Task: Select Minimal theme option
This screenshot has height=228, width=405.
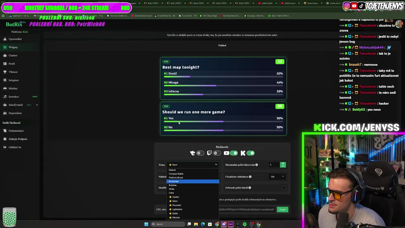Action: click(x=193, y=218)
